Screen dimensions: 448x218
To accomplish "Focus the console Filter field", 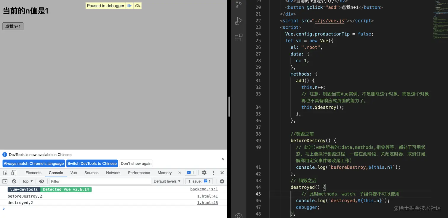I will (x=100, y=181).
